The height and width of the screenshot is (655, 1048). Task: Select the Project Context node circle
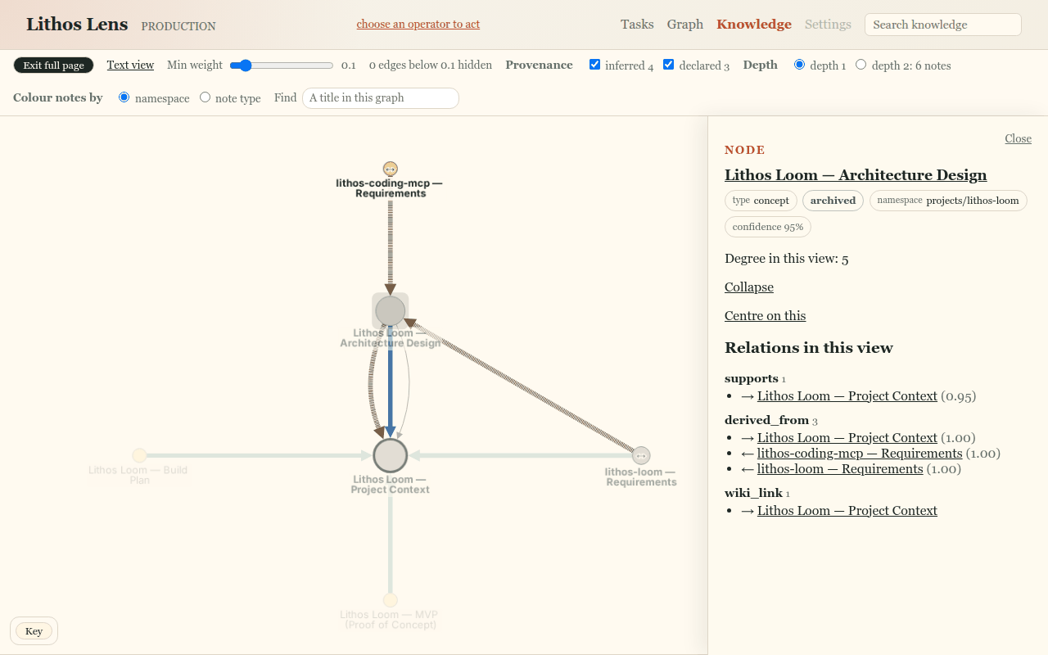tap(391, 455)
